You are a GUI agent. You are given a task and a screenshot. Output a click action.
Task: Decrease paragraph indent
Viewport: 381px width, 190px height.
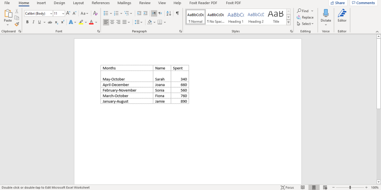[x=139, y=13]
